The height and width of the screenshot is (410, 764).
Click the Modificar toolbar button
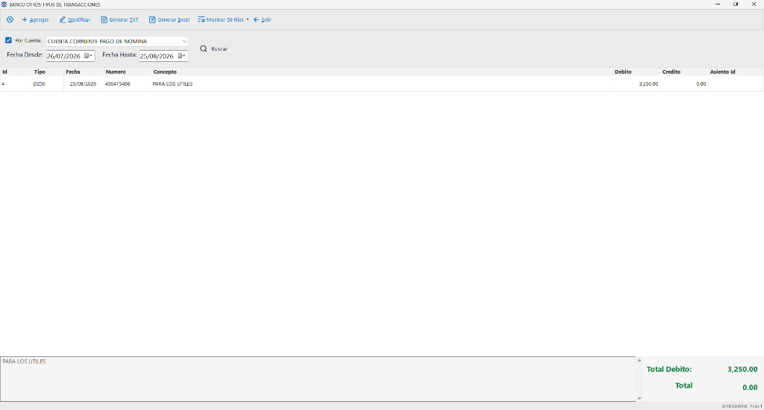coord(75,20)
